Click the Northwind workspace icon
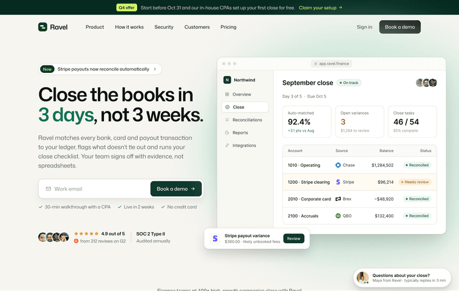 227,80
